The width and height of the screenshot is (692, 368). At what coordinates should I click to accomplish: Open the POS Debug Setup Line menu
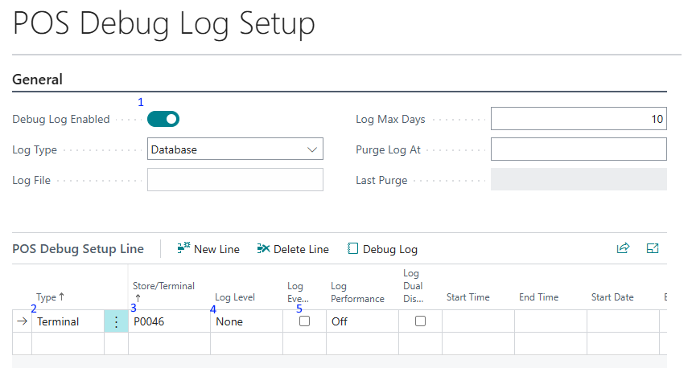point(78,249)
